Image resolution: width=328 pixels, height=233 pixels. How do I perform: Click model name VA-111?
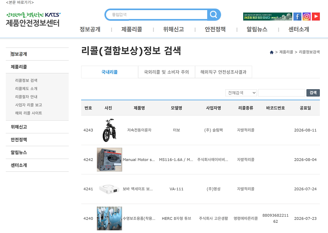(x=177, y=189)
